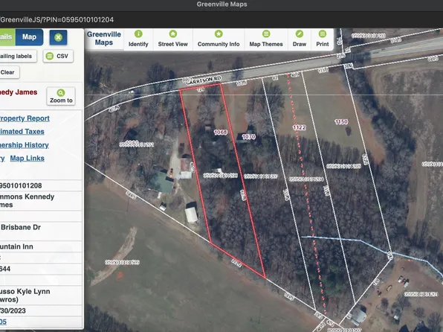This screenshot has height=332, width=443.
Task: Click parcel address label 1122 on map
Action: click(x=300, y=127)
